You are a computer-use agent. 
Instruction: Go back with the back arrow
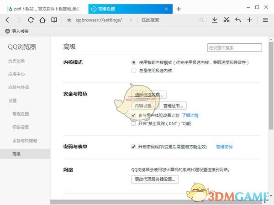pos(7,20)
